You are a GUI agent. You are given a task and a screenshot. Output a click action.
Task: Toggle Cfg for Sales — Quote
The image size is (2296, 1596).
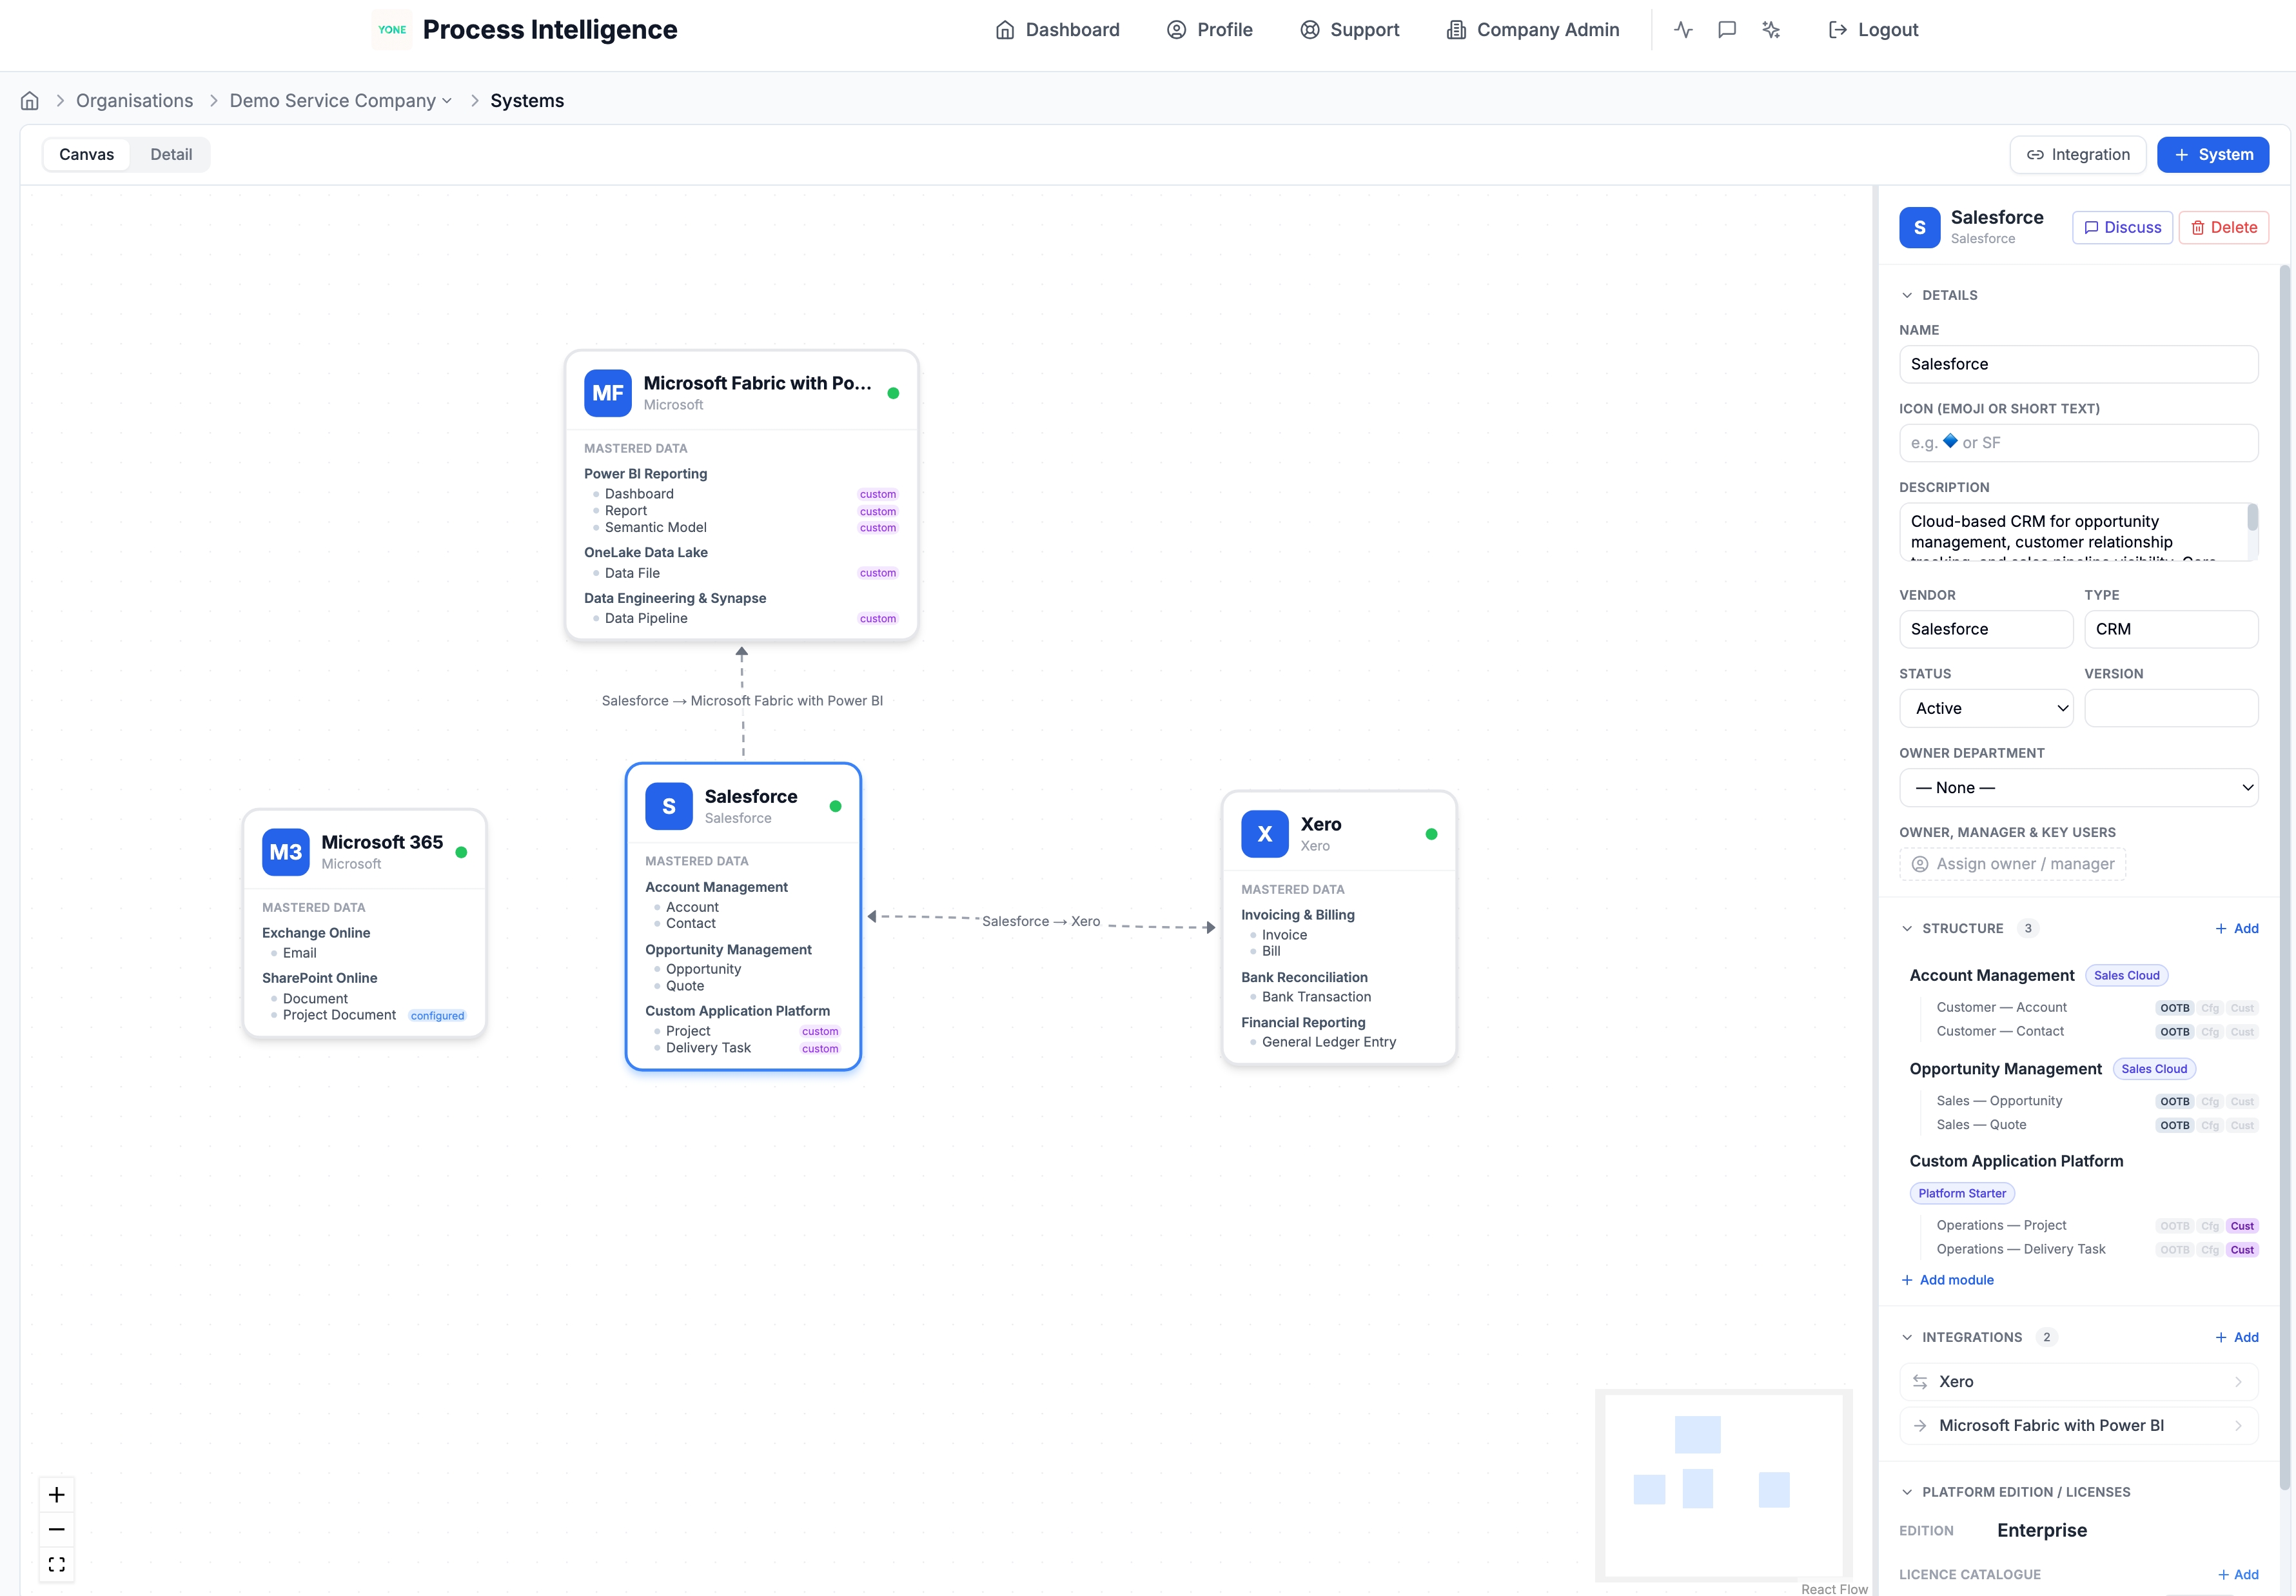click(x=2210, y=1126)
